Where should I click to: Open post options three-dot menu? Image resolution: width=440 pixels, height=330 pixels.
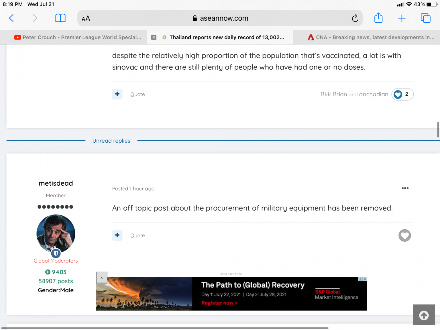tap(405, 188)
